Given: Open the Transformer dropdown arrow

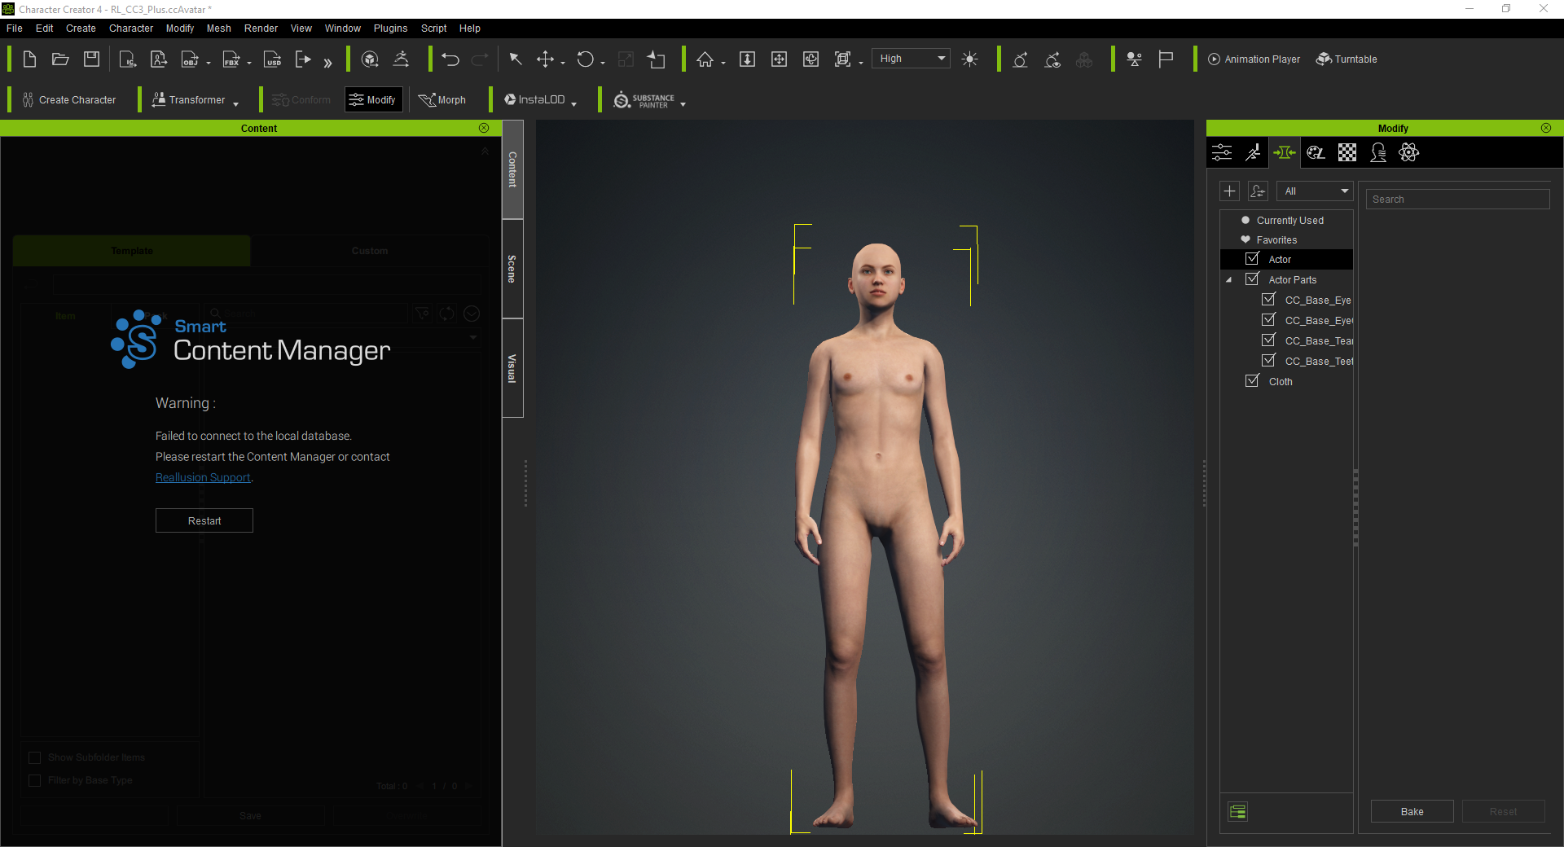Looking at the screenshot, I should click(x=236, y=103).
